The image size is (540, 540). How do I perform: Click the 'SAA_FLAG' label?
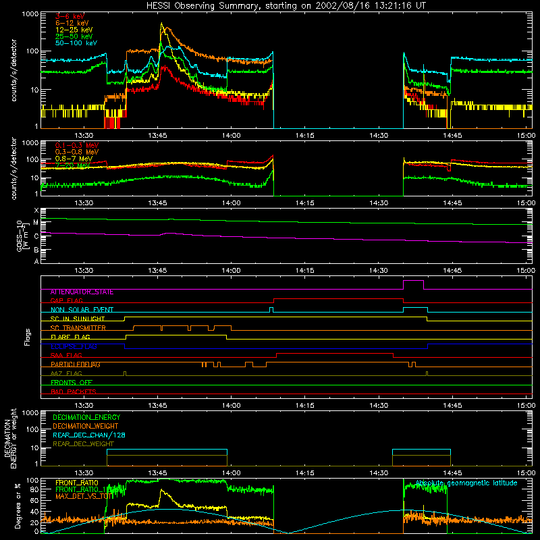coord(66,355)
